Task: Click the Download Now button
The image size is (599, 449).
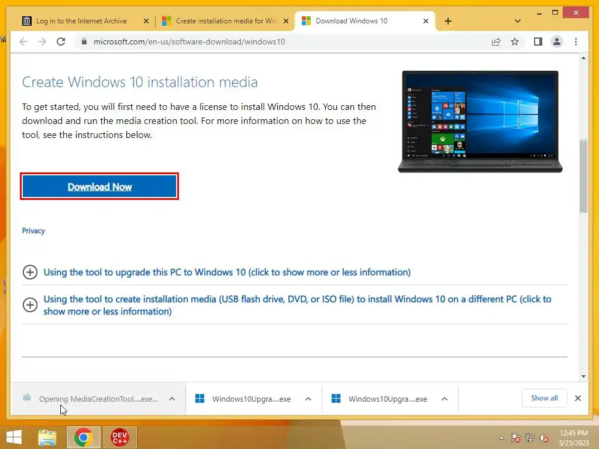Action: (x=99, y=186)
